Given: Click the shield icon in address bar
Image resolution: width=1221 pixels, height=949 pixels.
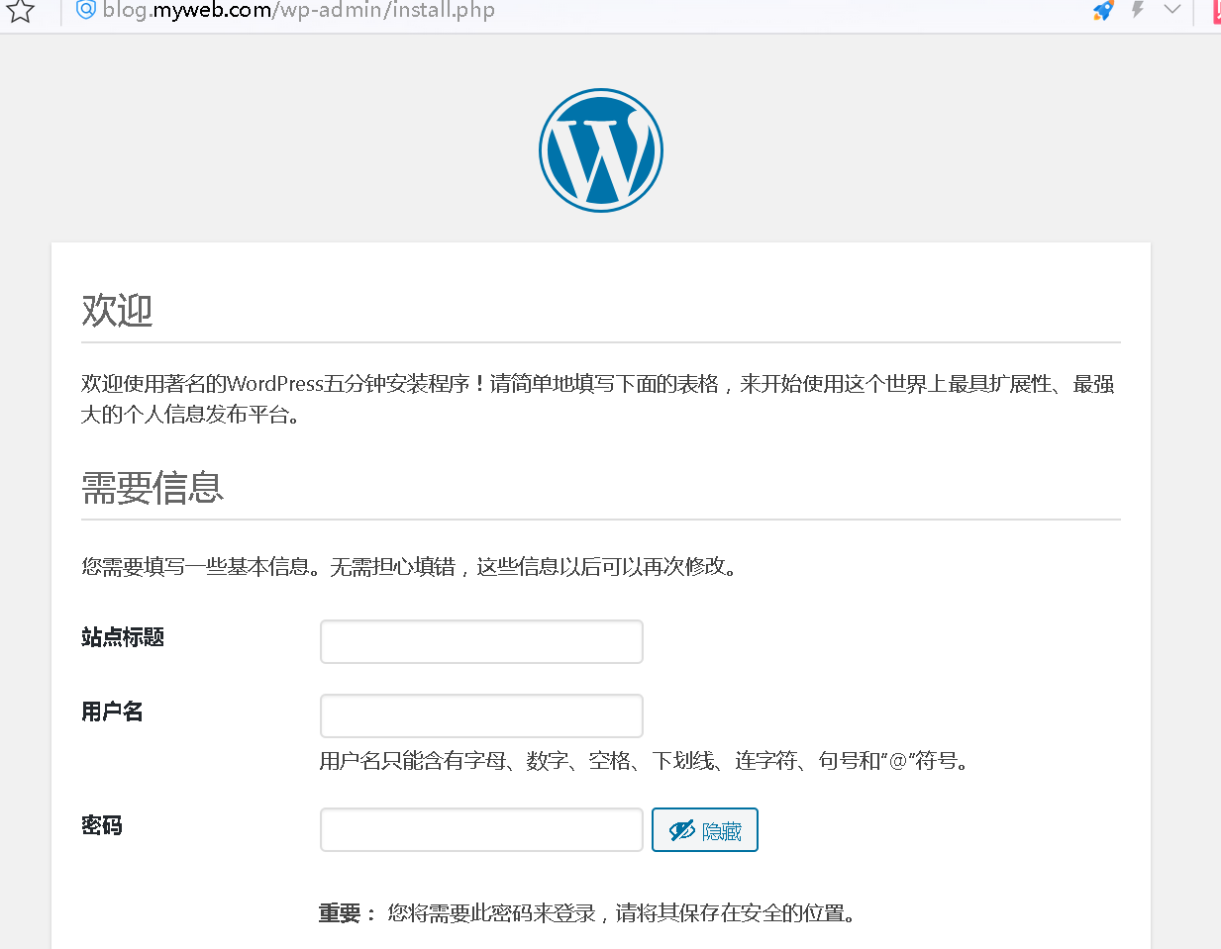Looking at the screenshot, I should click(x=86, y=10).
